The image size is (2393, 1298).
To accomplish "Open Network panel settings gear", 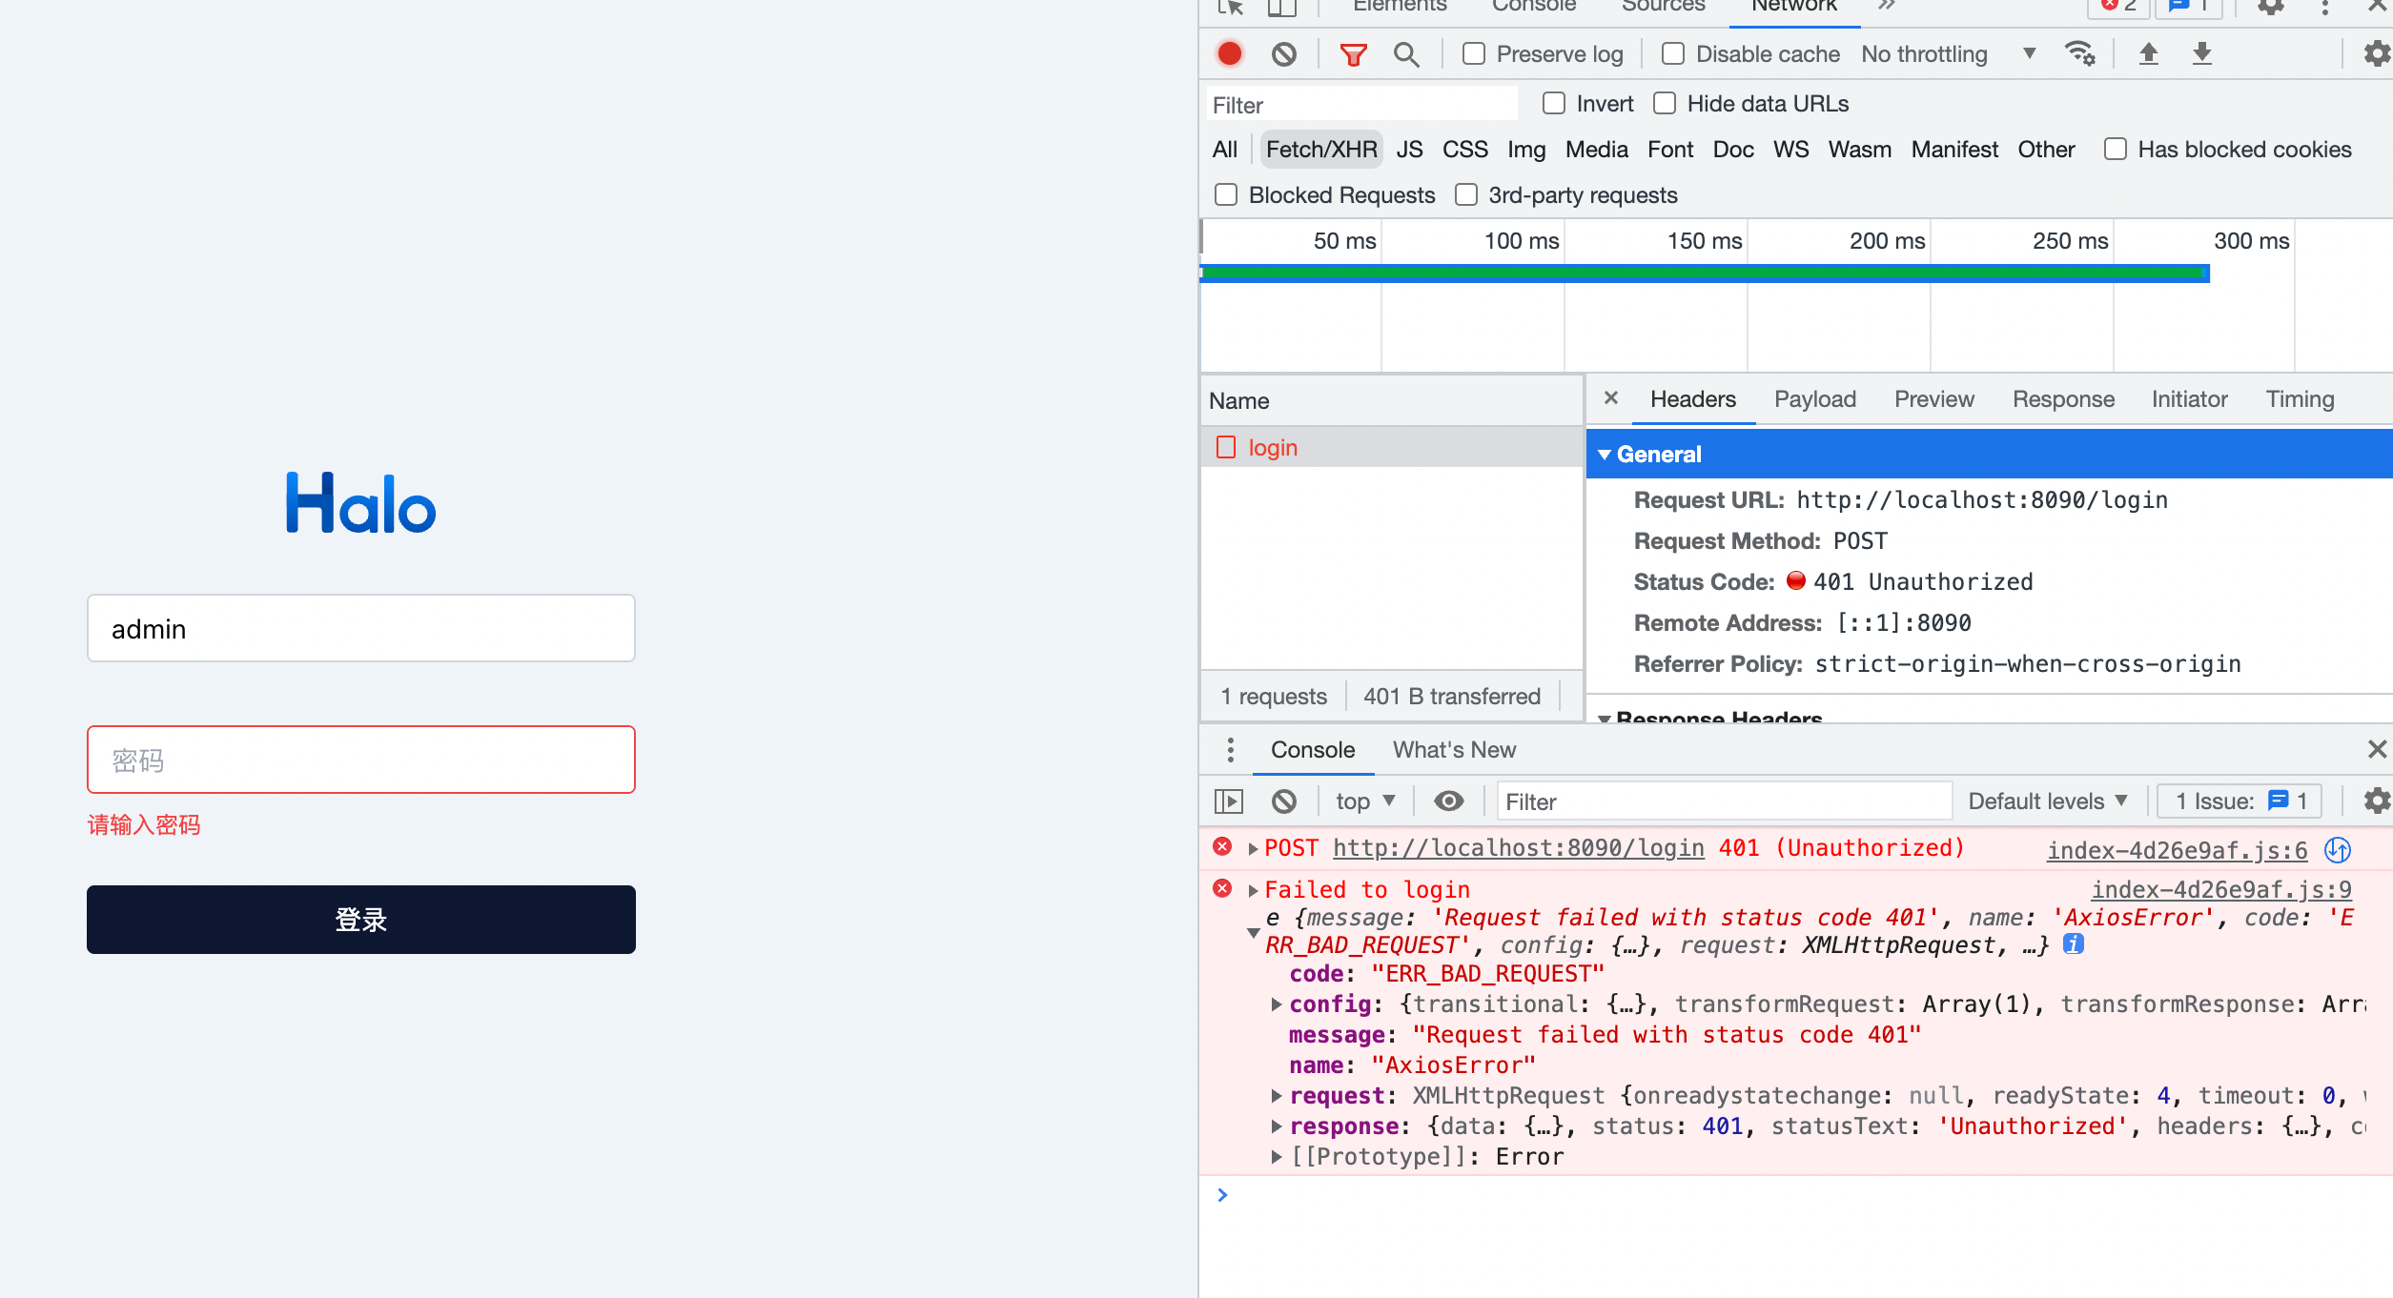I will [x=2377, y=54].
